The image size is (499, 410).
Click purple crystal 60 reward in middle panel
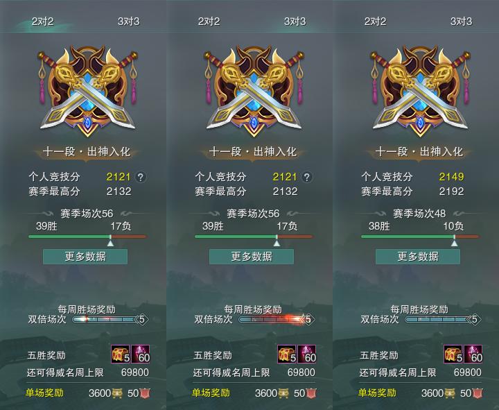307,354
